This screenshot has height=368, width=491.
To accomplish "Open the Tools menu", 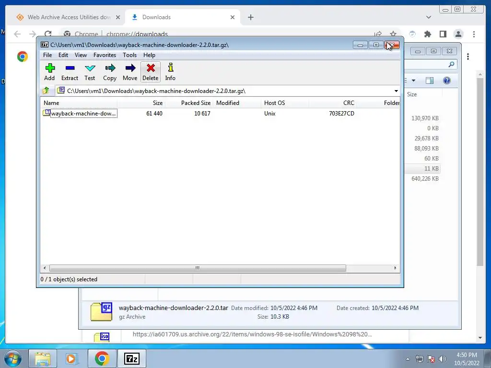I will click(x=129, y=55).
